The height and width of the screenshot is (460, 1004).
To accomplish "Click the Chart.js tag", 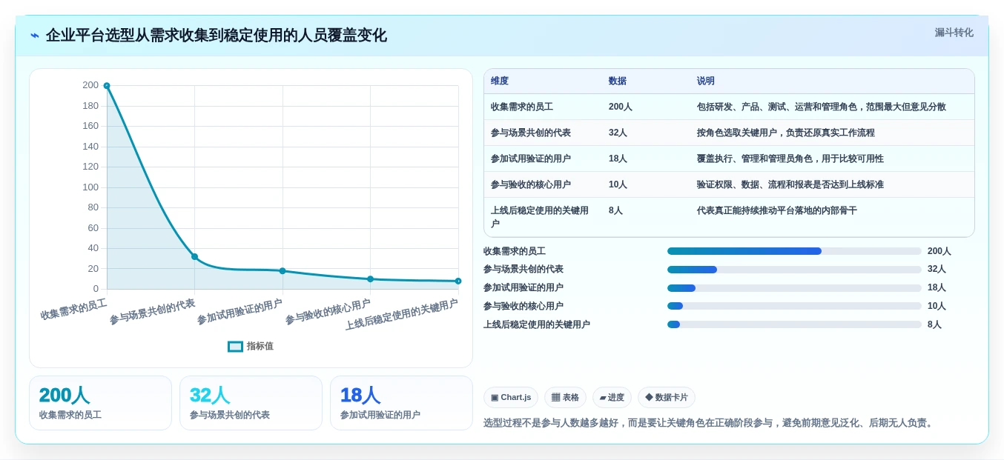I will [511, 398].
